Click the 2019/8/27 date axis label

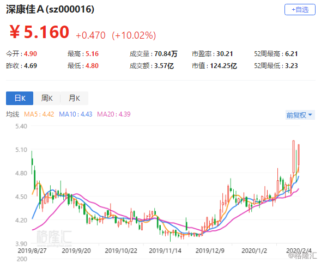point(32,250)
